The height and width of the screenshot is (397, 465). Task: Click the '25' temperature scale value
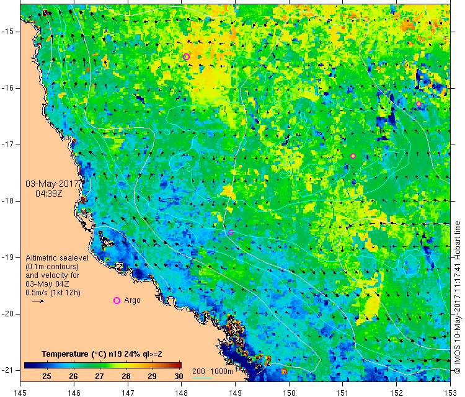[x=47, y=377]
